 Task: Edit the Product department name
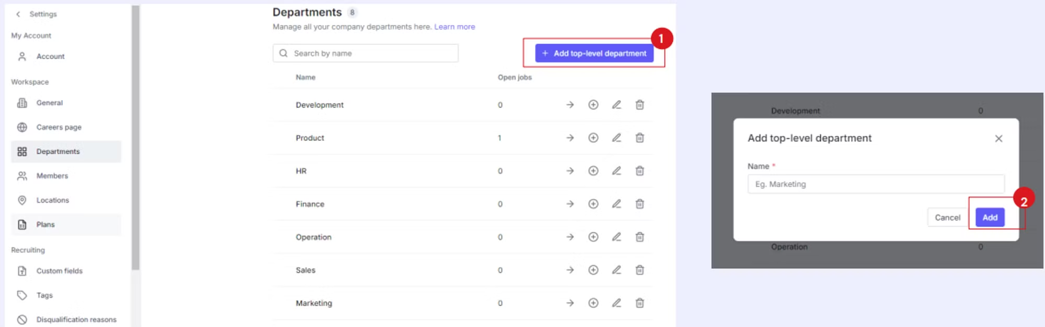pyautogui.click(x=617, y=138)
